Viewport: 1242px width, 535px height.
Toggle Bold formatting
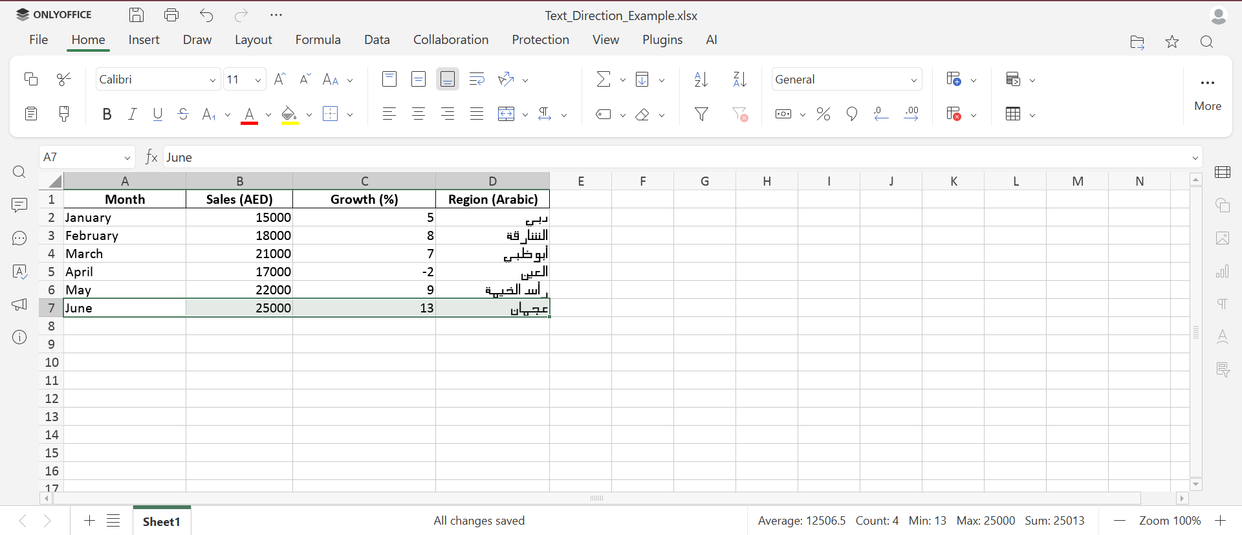[107, 114]
